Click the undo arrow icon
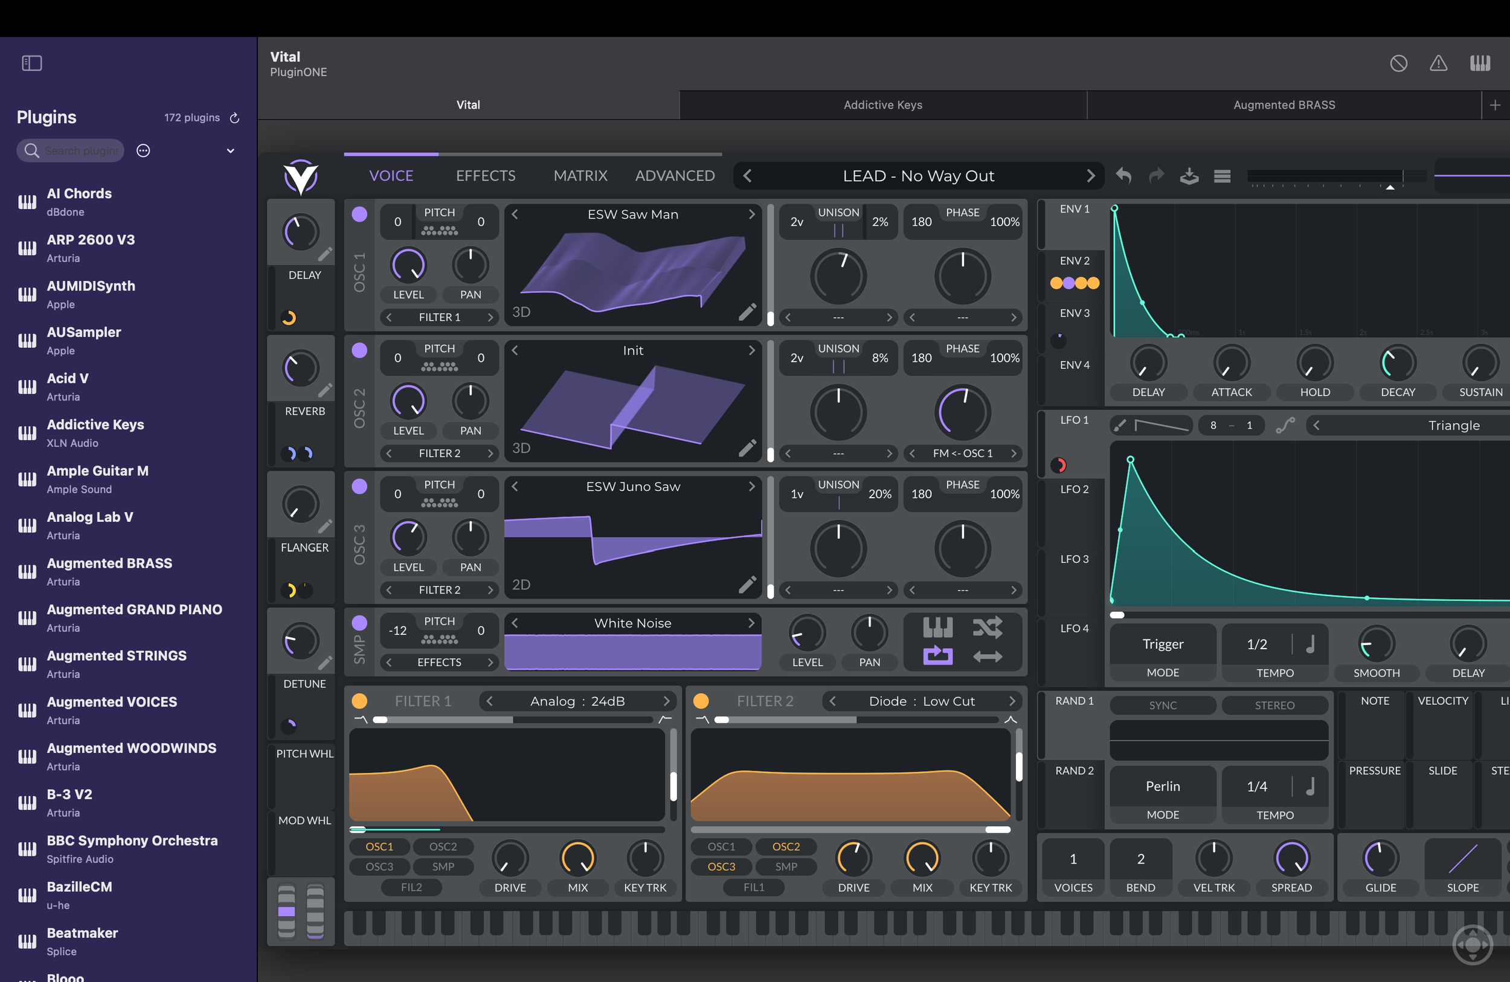 [1123, 176]
